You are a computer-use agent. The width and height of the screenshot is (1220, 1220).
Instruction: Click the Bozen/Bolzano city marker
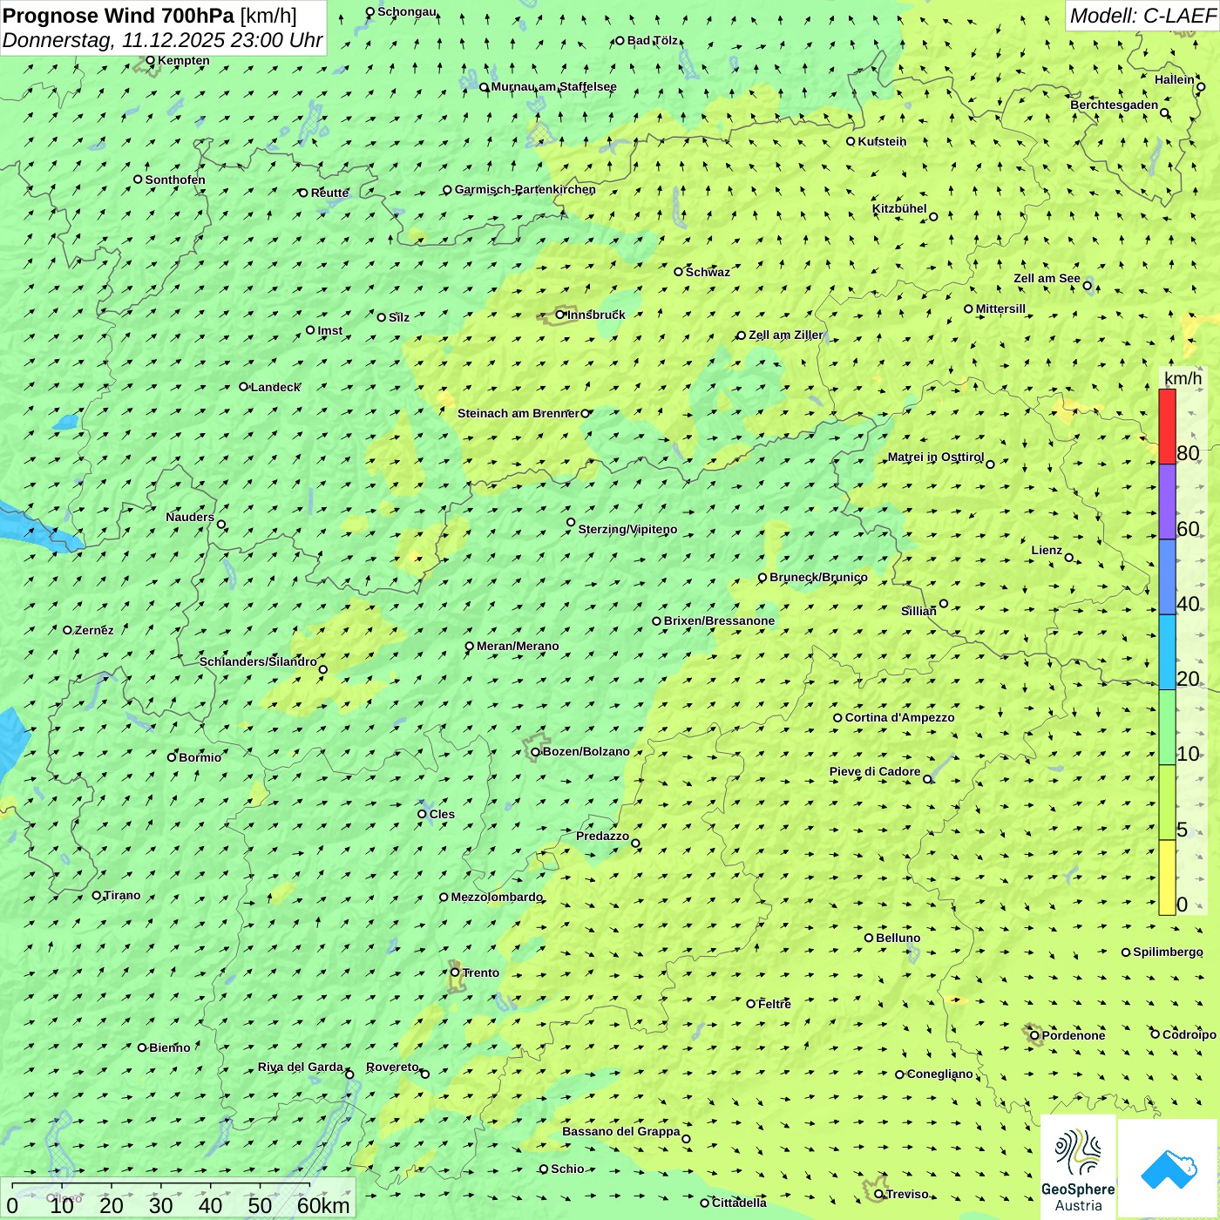pos(536,752)
